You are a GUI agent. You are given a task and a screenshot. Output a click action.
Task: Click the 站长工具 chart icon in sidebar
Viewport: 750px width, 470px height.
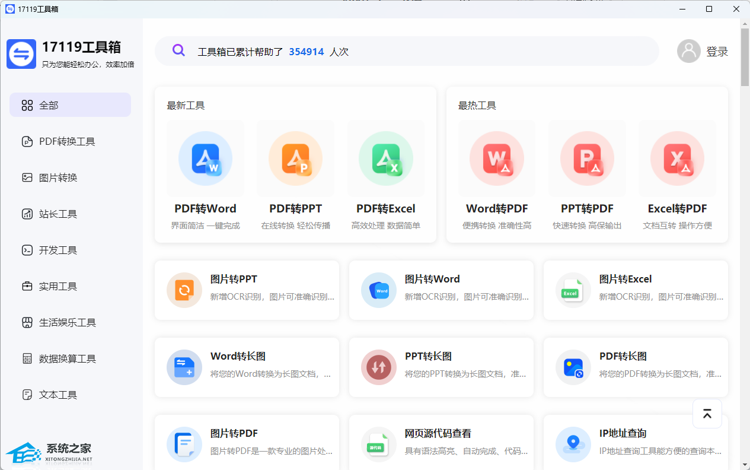pos(27,214)
